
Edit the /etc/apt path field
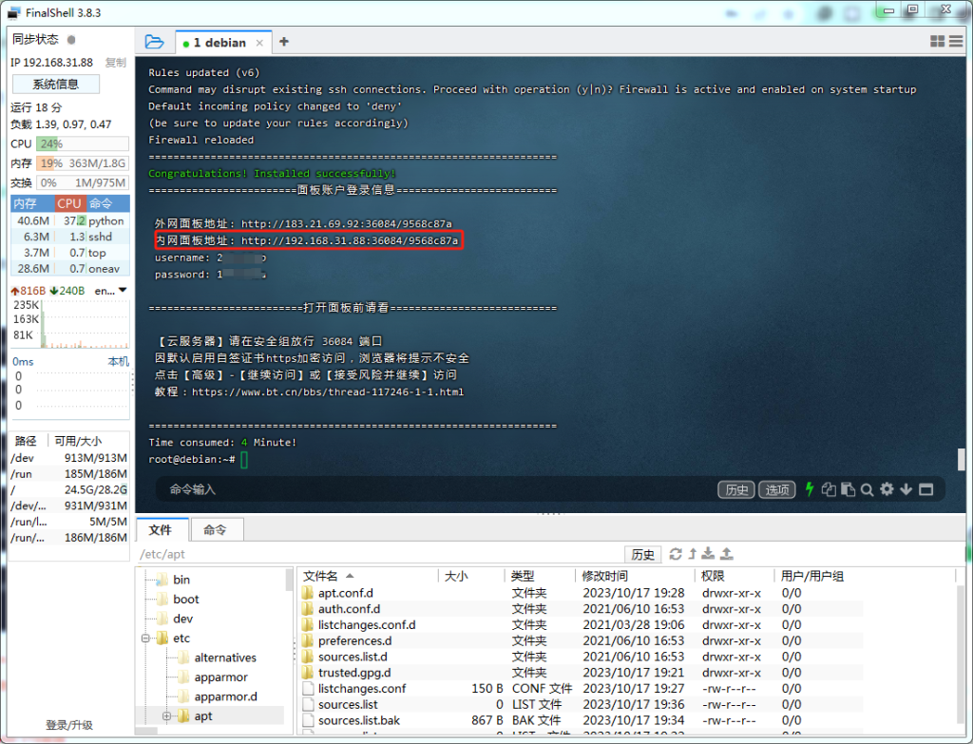(x=378, y=554)
